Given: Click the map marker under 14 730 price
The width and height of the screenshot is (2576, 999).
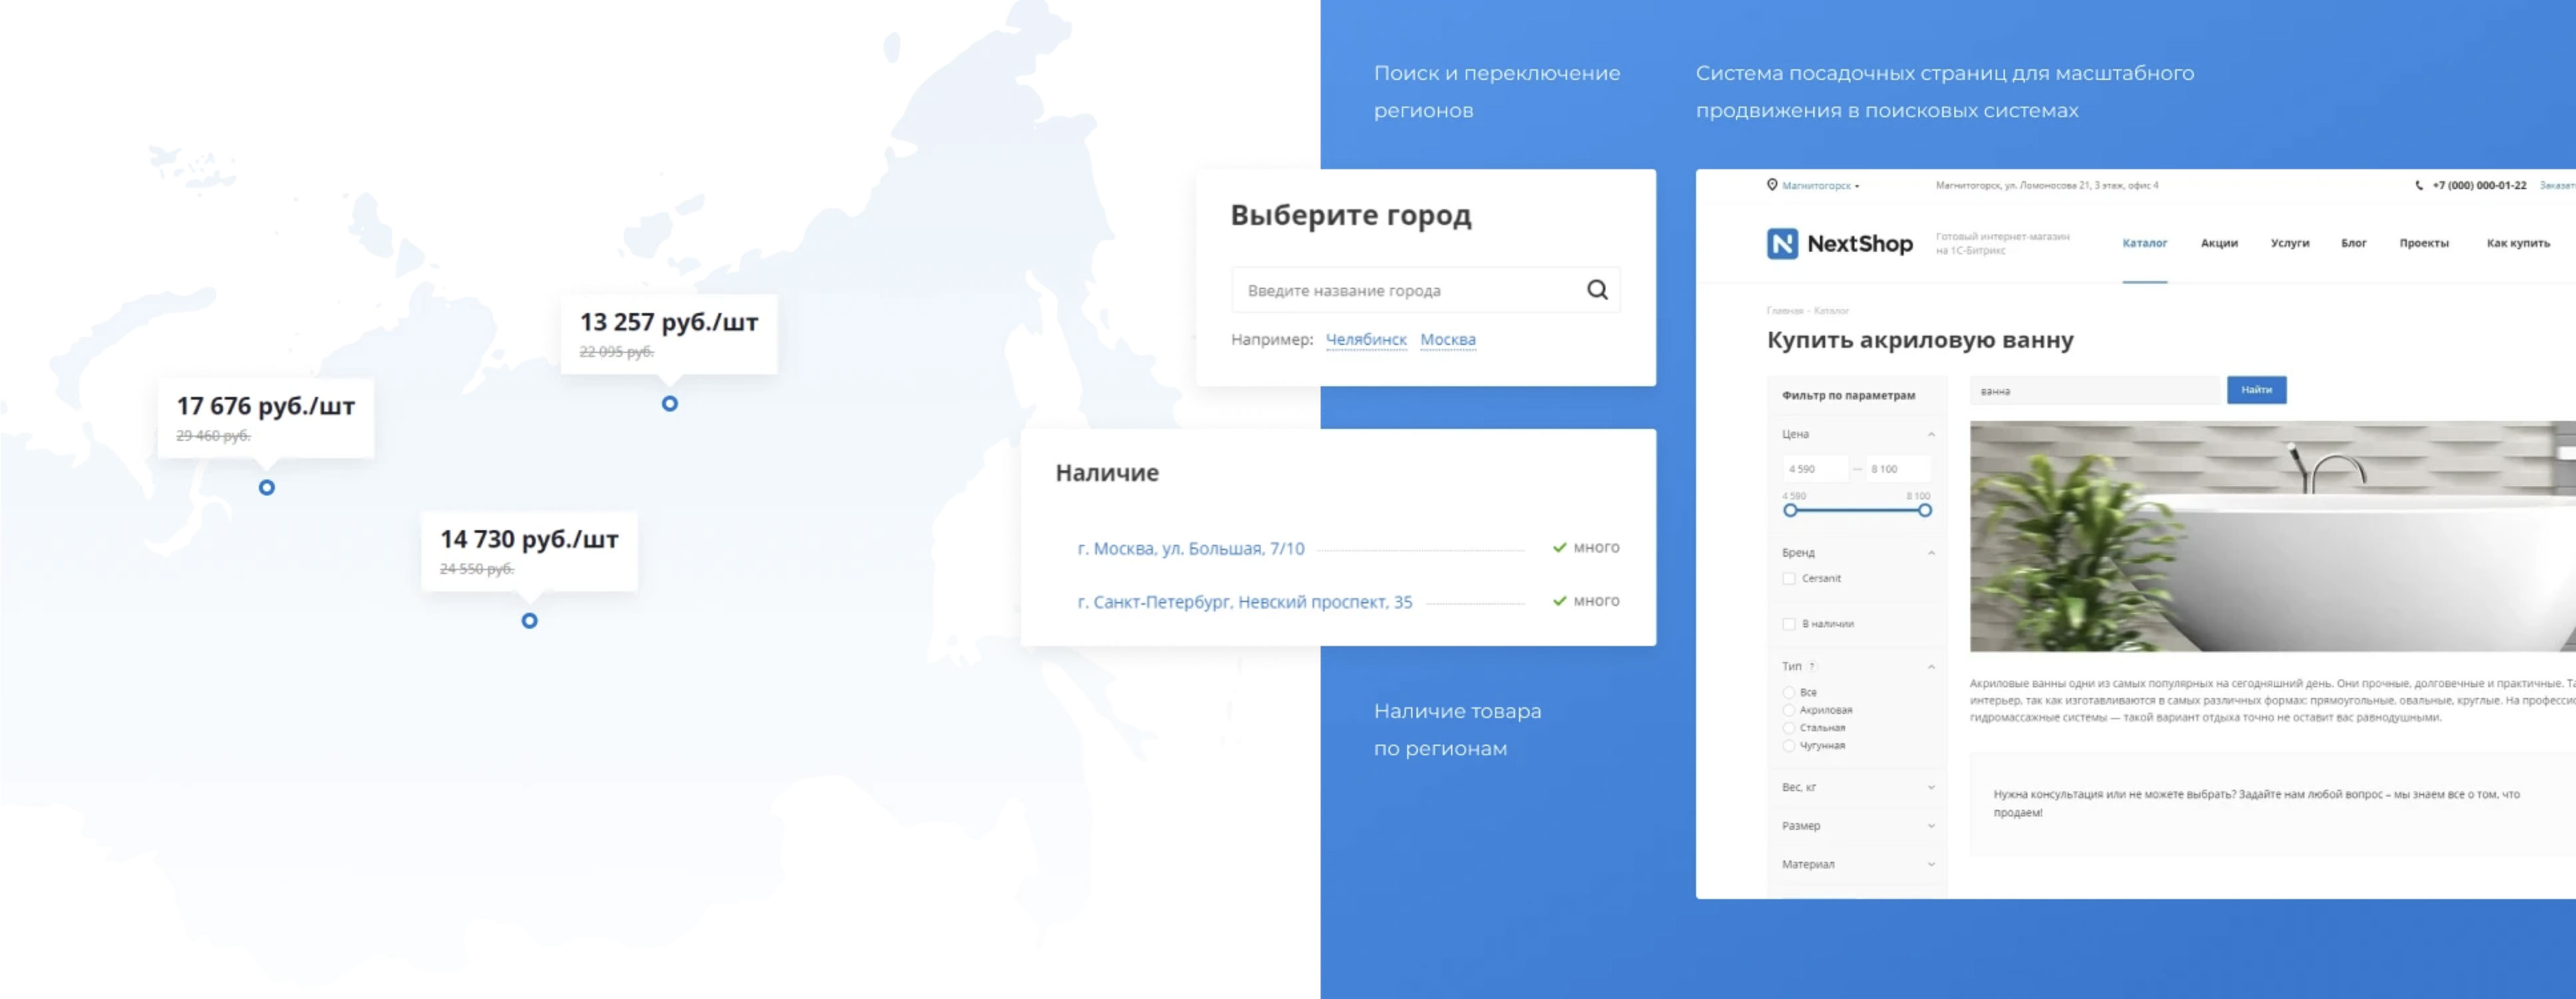Looking at the screenshot, I should 530,621.
